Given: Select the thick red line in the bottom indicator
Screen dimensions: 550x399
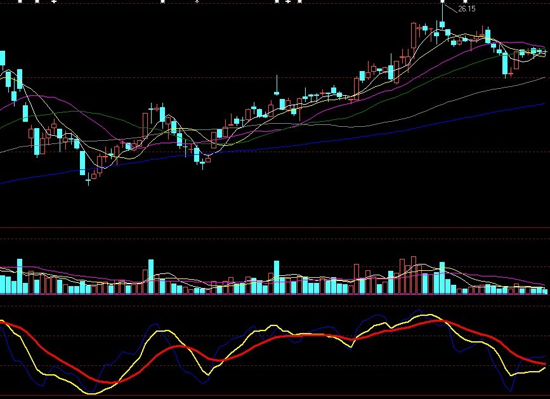Looking at the screenshot, I should pyautogui.click(x=275, y=337).
